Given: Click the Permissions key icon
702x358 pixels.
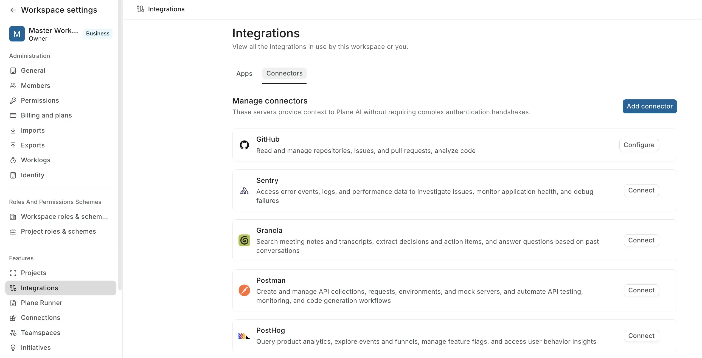Looking at the screenshot, I should (x=13, y=100).
